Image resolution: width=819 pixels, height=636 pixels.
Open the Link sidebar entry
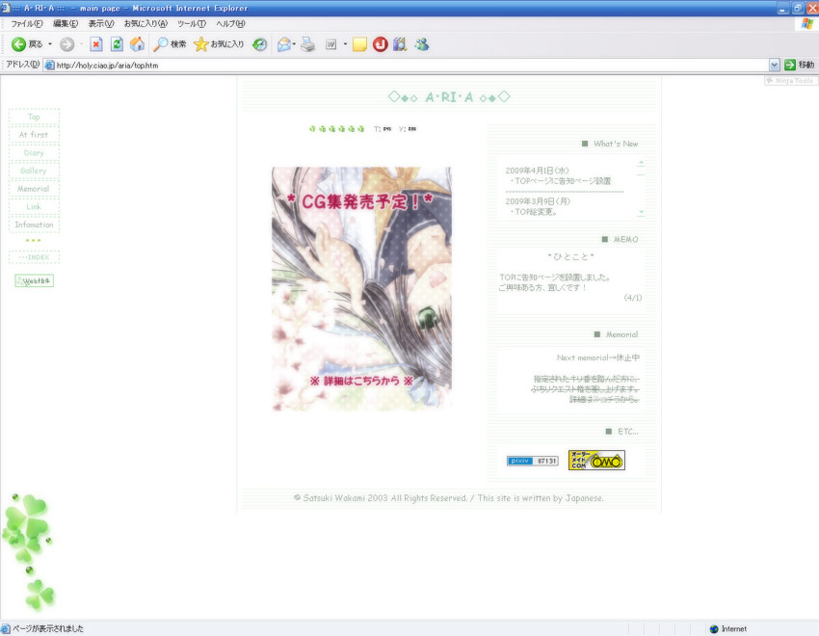pos(34,207)
